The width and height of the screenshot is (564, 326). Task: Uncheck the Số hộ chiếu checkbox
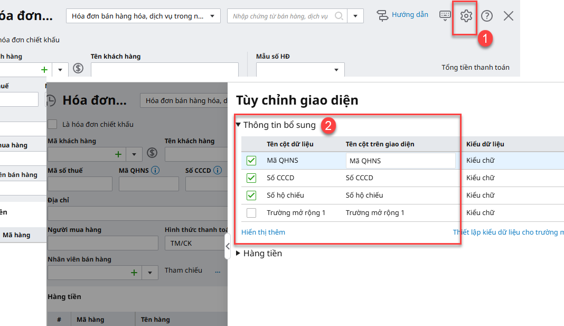click(251, 195)
